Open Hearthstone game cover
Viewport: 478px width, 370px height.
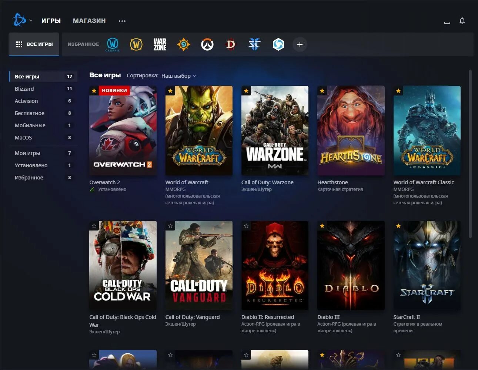(x=351, y=131)
